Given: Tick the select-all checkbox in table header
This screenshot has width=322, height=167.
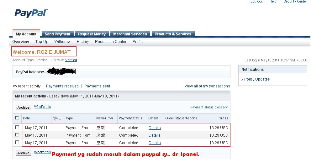Looking at the screenshot, I should tap(17, 118).
